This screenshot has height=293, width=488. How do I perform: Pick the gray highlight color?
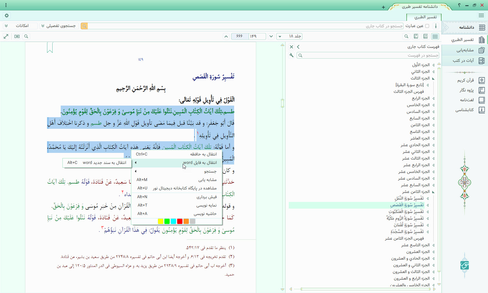click(193, 221)
